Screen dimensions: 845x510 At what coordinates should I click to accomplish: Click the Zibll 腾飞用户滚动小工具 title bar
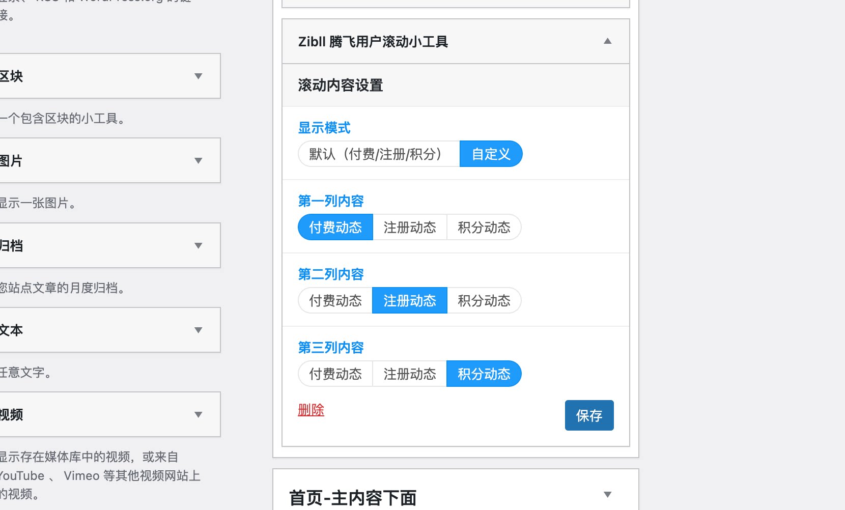point(373,41)
